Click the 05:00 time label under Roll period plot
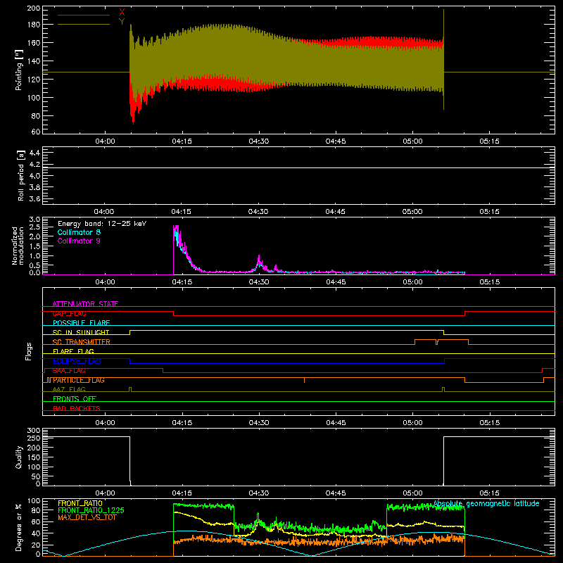The width and height of the screenshot is (563, 563). [412, 212]
